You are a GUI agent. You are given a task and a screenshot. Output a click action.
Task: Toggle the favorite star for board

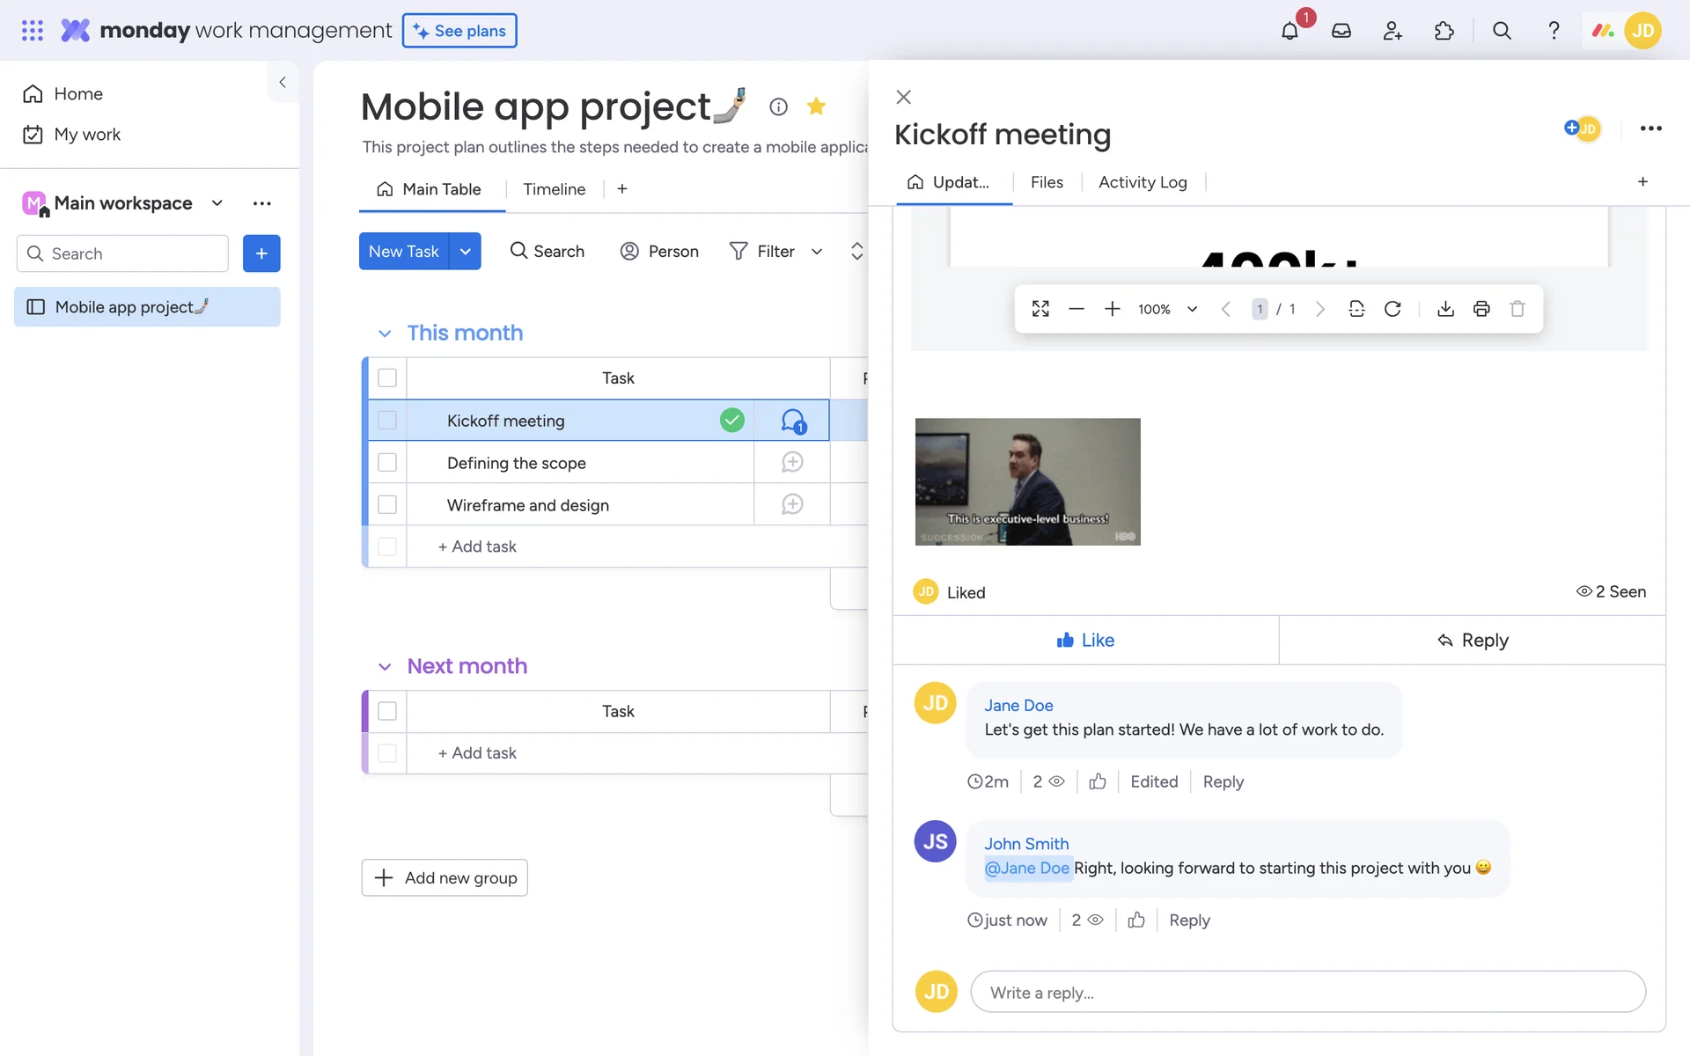tap(816, 106)
